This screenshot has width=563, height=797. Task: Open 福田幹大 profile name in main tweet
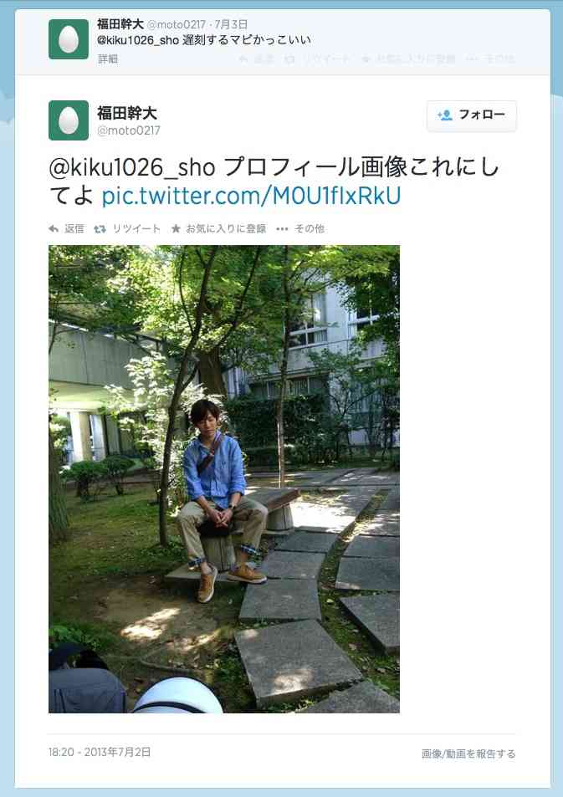tap(127, 113)
